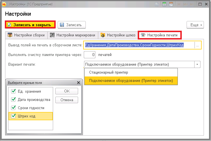Click the Настройки сборки tab icon

(x=10, y=35)
